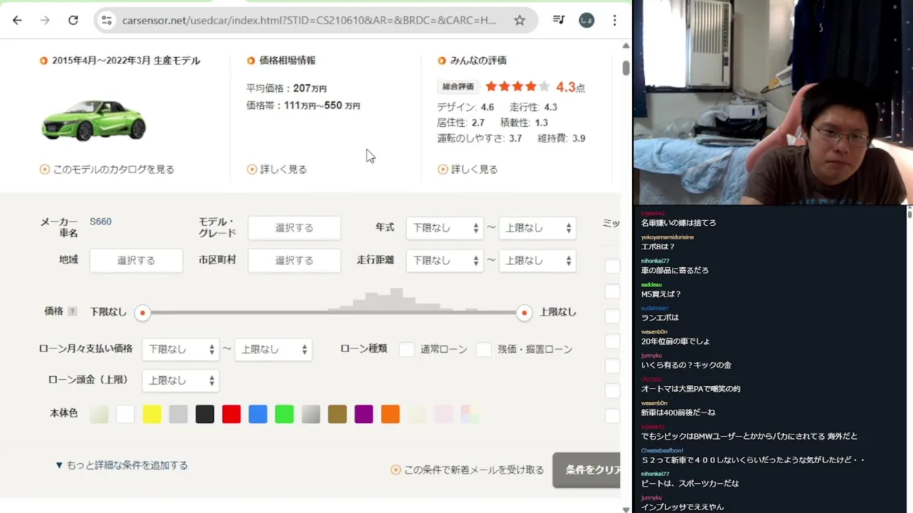Open loan monthly payment lower limit dropdown
This screenshot has width=913, height=513.
point(180,349)
